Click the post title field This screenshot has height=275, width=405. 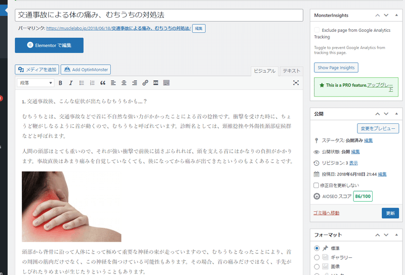pyautogui.click(x=159, y=15)
